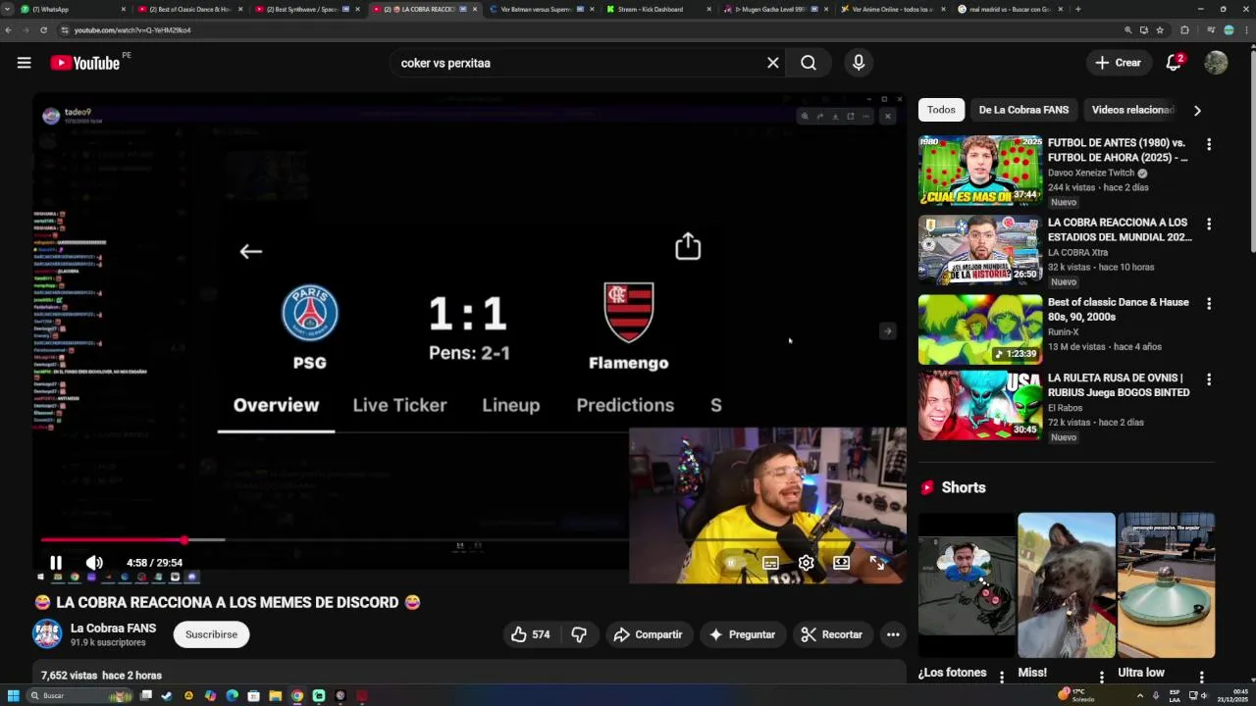
Task: Open the Preguntar AI button
Action: click(742, 634)
